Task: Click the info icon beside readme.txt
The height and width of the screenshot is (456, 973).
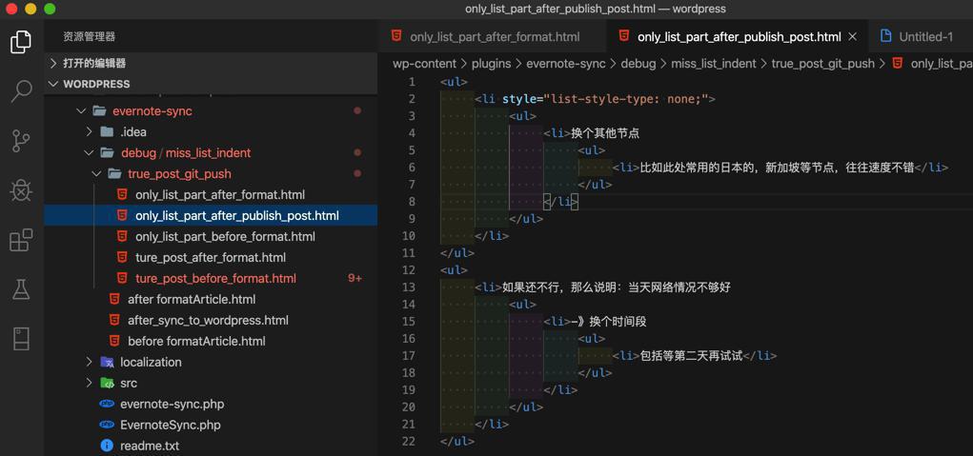Action: tap(107, 446)
